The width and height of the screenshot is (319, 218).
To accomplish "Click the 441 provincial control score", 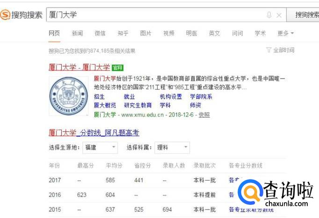I will 138,180.
